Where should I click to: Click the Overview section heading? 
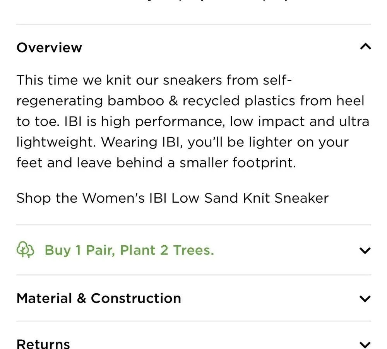pos(49,48)
